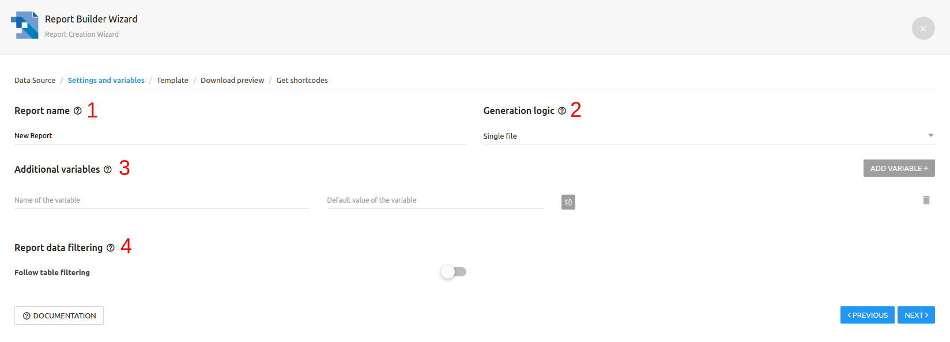Viewport: 950px width, 342px height.
Task: Jump to the Get shortcodes step
Action: coord(302,80)
